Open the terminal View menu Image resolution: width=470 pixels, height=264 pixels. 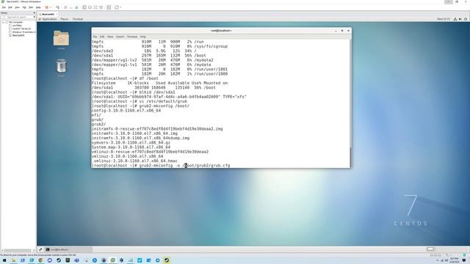(x=110, y=37)
